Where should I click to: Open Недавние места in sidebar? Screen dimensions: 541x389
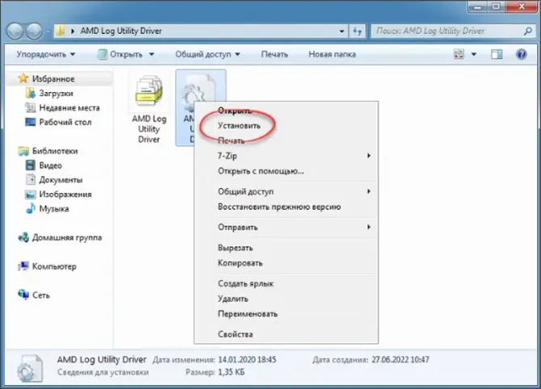point(69,107)
